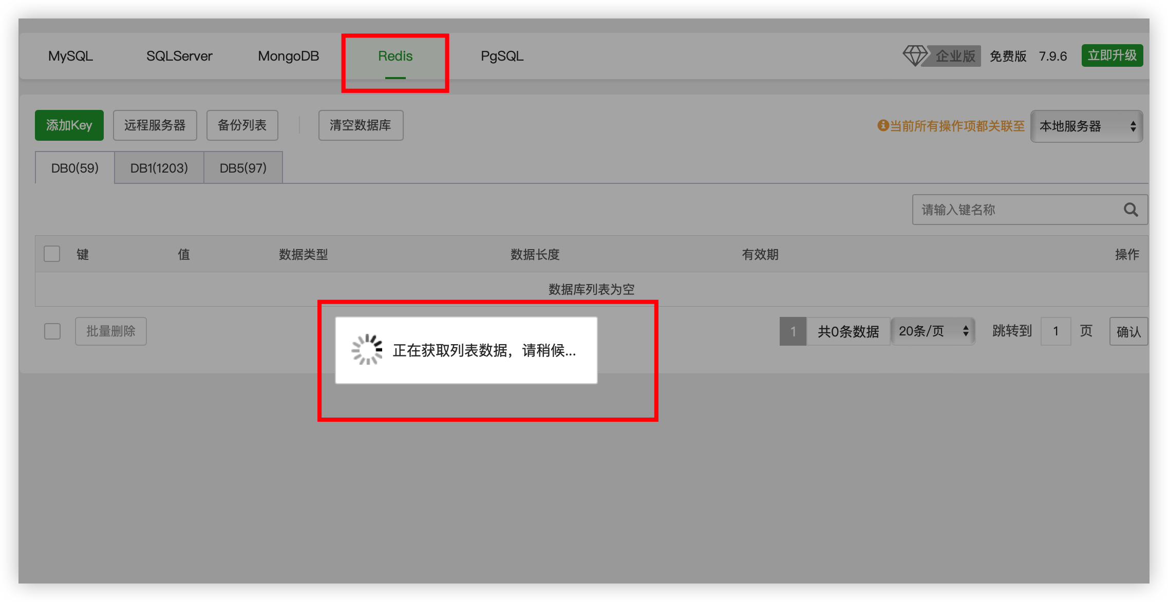Open the 本地服务器 server dropdown
The width and height of the screenshot is (1168, 602).
point(1086,126)
